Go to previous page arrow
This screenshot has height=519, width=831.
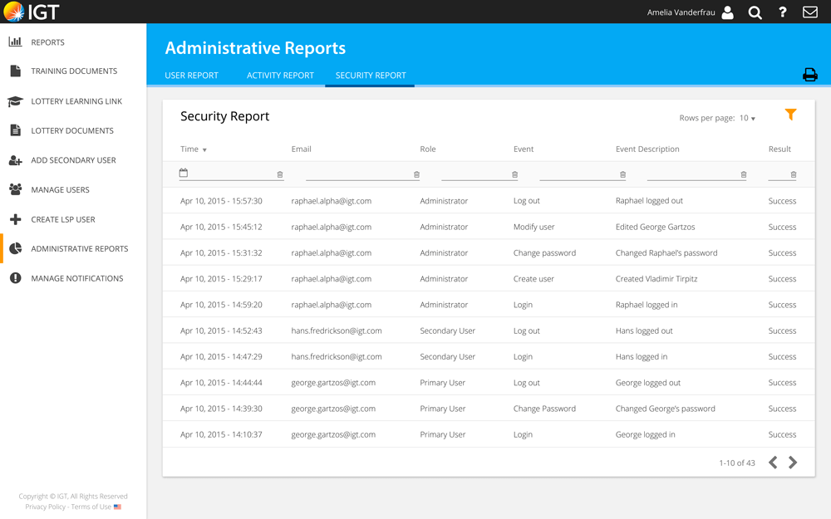(x=773, y=463)
